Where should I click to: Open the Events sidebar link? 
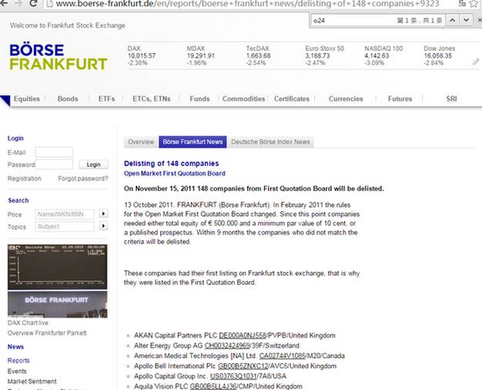click(17, 372)
